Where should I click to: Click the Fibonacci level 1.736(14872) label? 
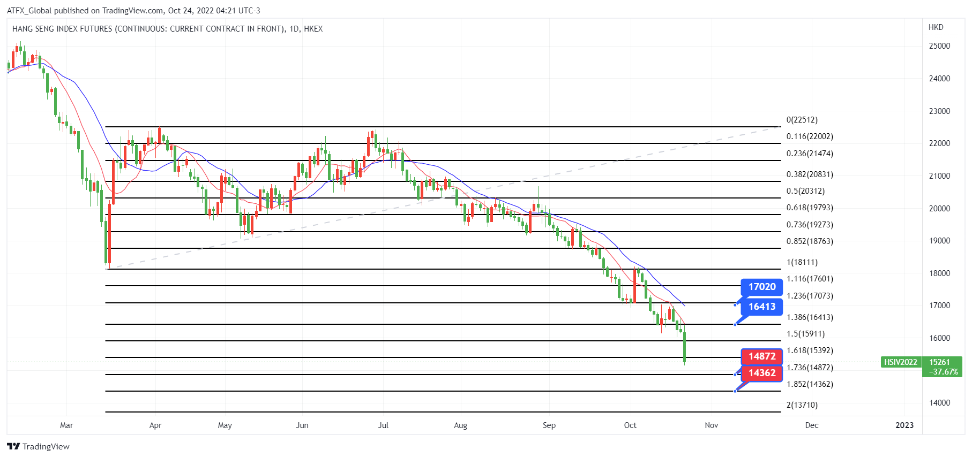click(x=810, y=368)
